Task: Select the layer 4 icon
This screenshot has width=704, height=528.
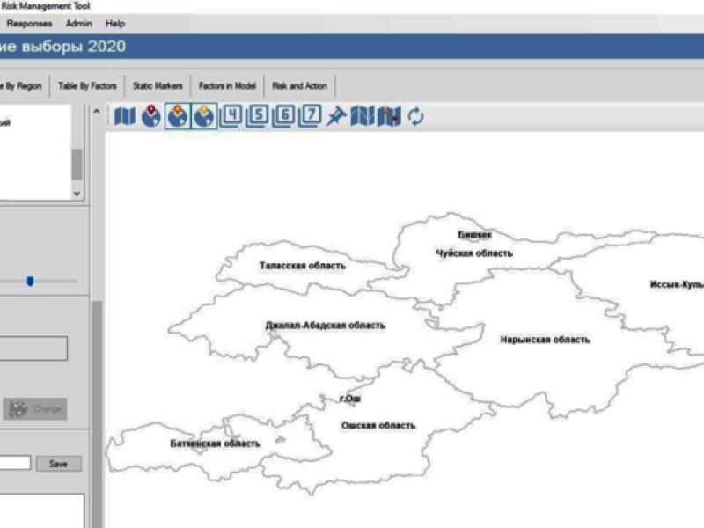Action: coord(231,116)
